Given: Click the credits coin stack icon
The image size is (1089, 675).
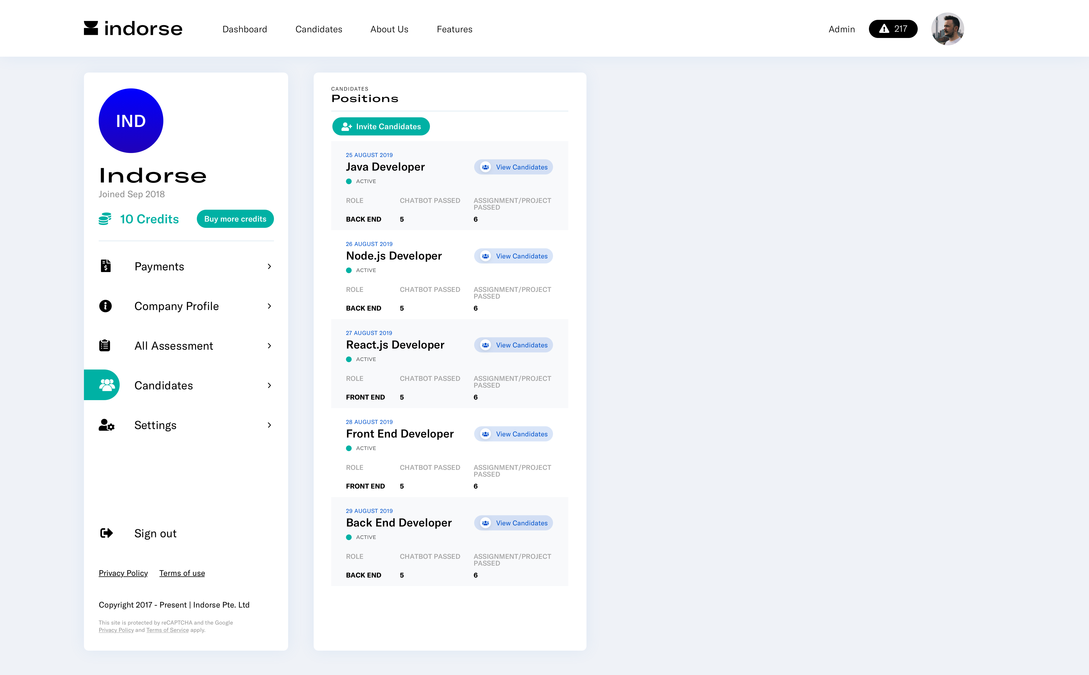Looking at the screenshot, I should pyautogui.click(x=105, y=219).
